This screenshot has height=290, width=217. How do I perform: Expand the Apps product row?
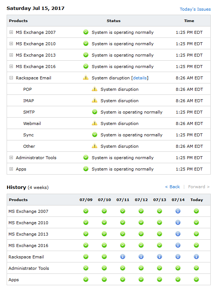click(11, 169)
